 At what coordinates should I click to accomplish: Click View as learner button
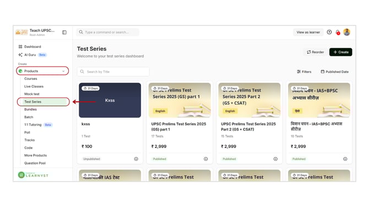coord(308,32)
